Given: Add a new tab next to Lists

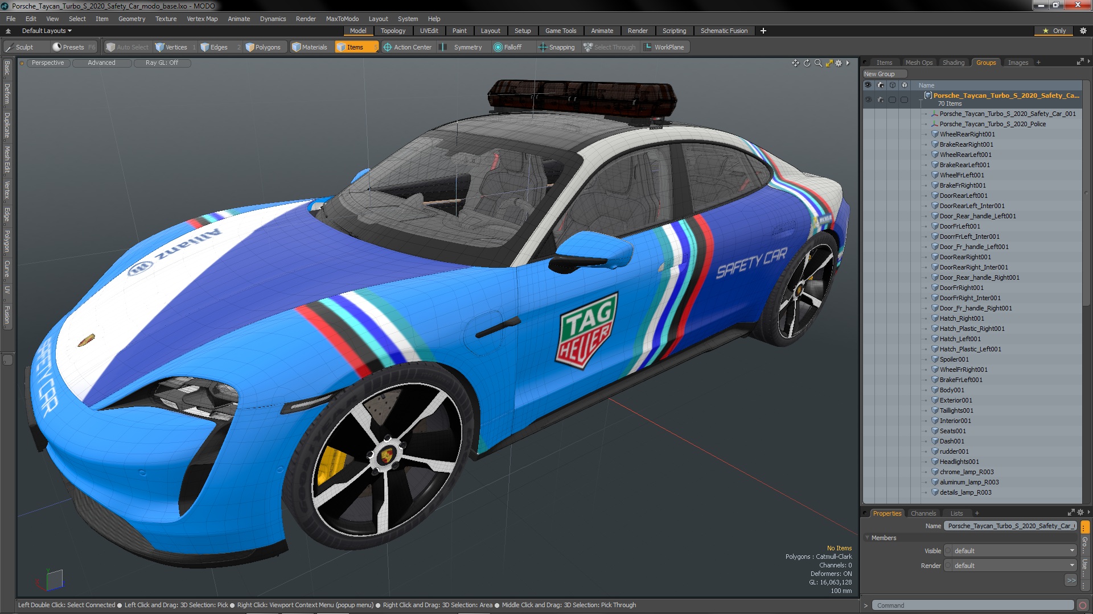Looking at the screenshot, I should [977, 513].
